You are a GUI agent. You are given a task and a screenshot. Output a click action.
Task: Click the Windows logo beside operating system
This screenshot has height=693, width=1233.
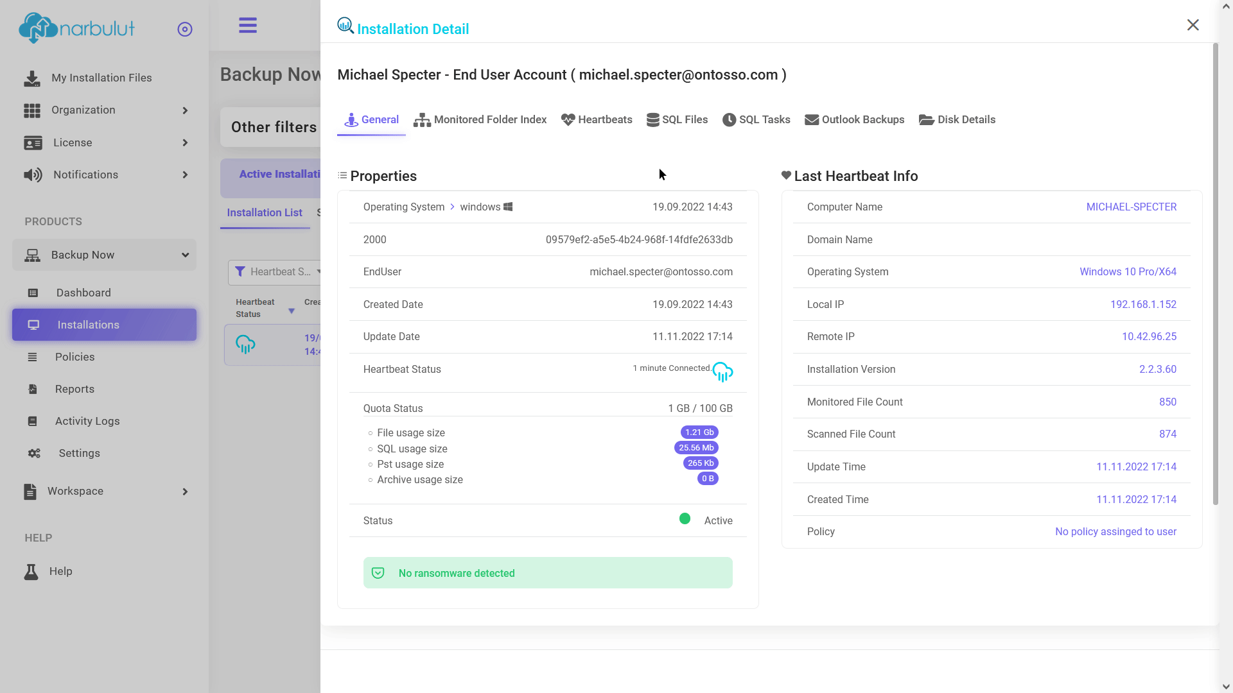pyautogui.click(x=508, y=207)
